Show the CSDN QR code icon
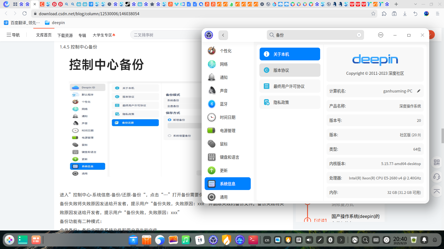444x249 pixels. pyautogui.click(x=437, y=162)
